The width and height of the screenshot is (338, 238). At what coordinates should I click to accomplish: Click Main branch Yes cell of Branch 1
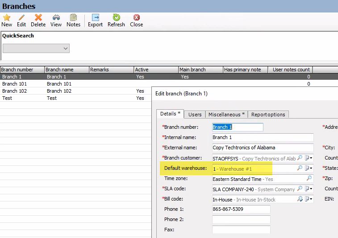click(185, 77)
